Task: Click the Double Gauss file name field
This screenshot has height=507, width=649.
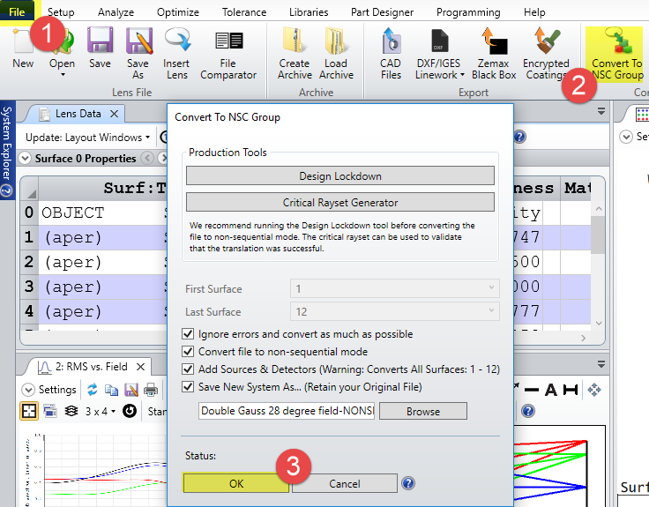Action: [287, 411]
